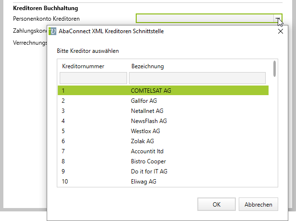
Task: Confirm selection with OK button
Action: (x=217, y=204)
